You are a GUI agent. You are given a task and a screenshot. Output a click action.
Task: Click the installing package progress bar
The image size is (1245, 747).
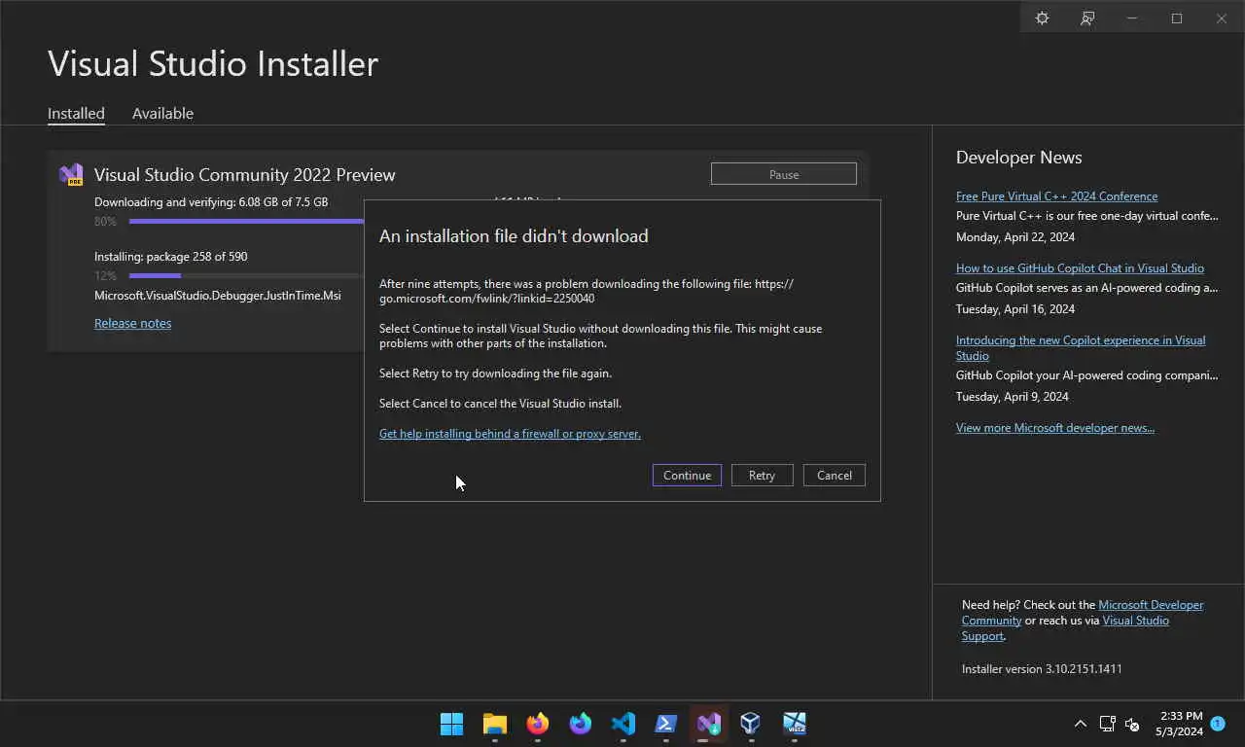pyautogui.click(x=246, y=275)
